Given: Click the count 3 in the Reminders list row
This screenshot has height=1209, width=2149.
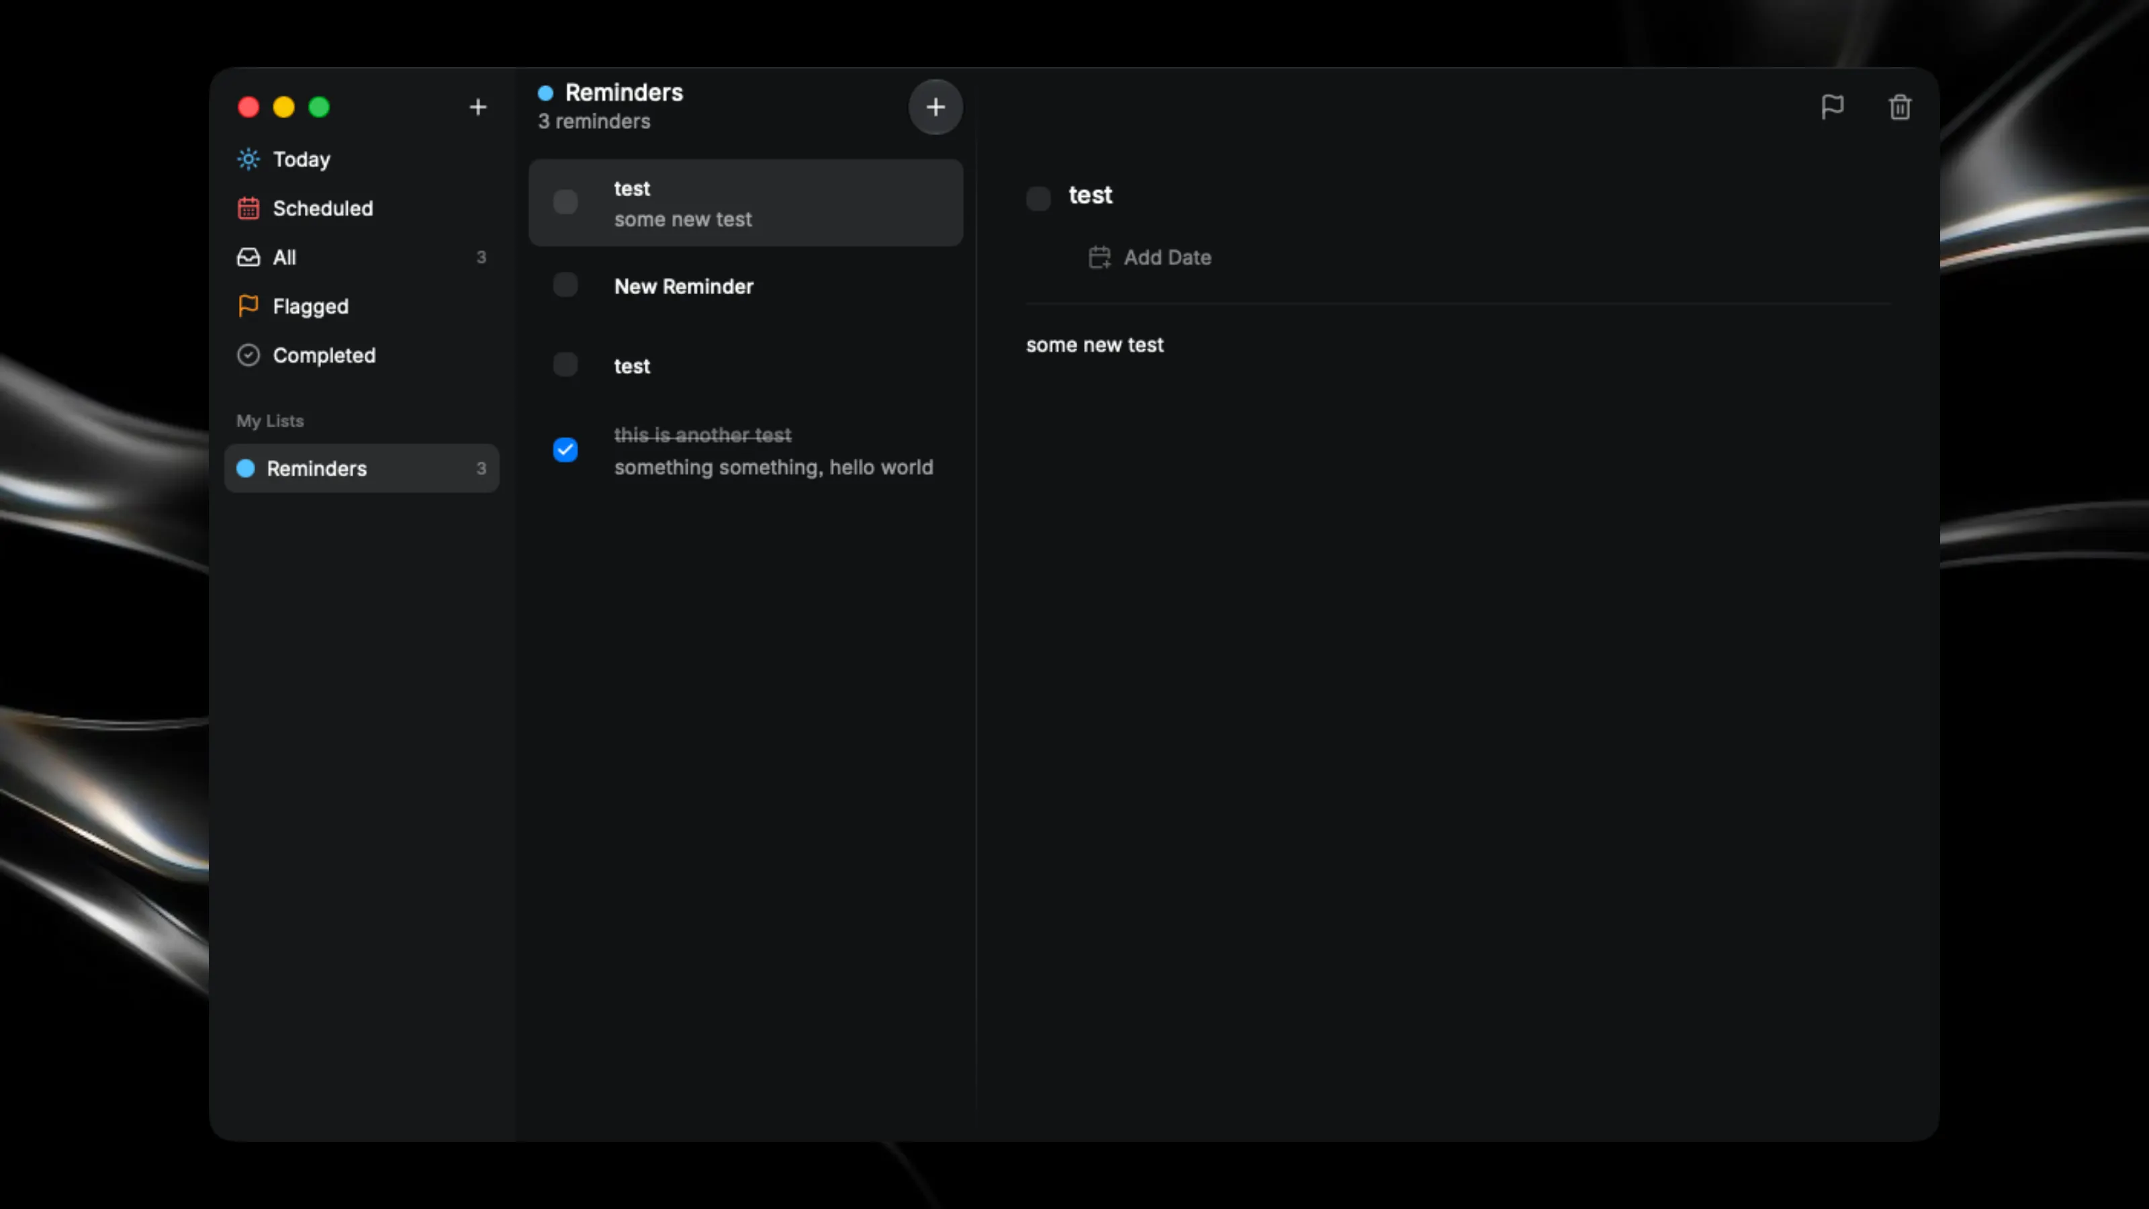Looking at the screenshot, I should coord(482,468).
